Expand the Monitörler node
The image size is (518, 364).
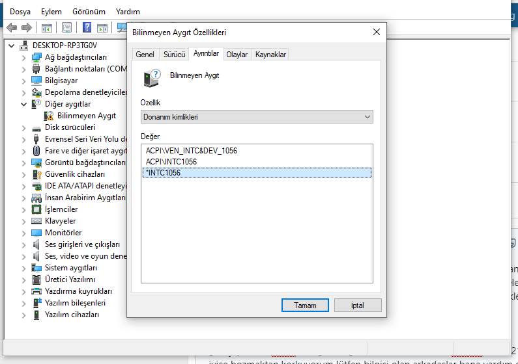click(x=24, y=233)
